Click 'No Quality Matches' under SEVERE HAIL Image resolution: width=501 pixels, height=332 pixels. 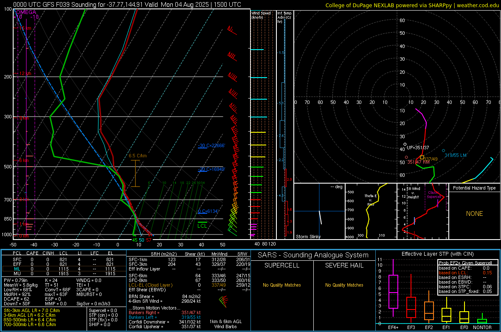pos(344,285)
